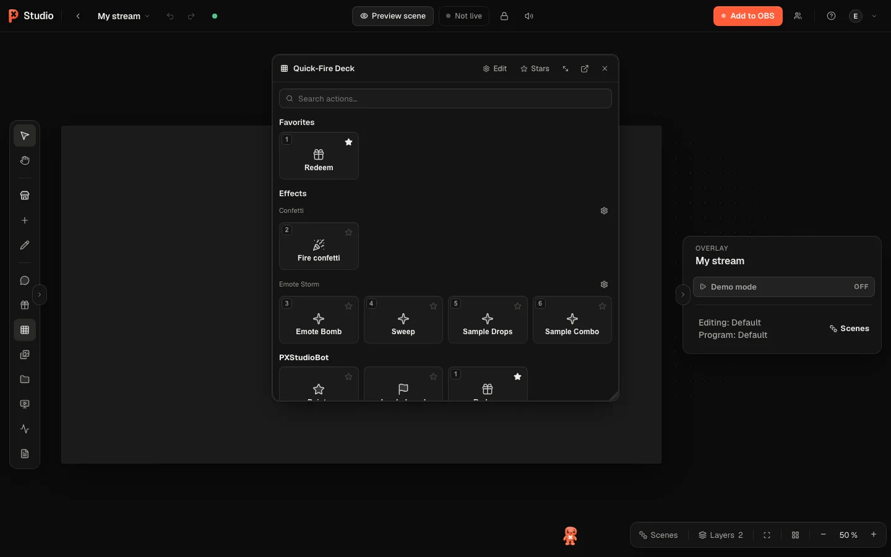Open the account menu chevron beside avatar
This screenshot has width=891, height=557.
coord(874,16)
